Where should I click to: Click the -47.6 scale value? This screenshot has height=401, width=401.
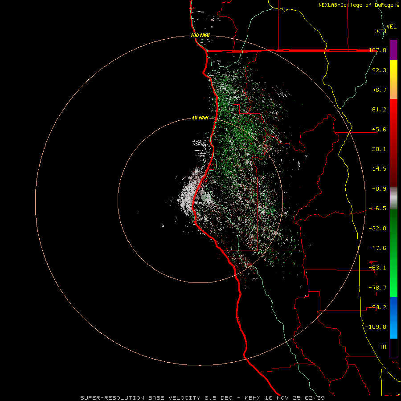(x=377, y=248)
